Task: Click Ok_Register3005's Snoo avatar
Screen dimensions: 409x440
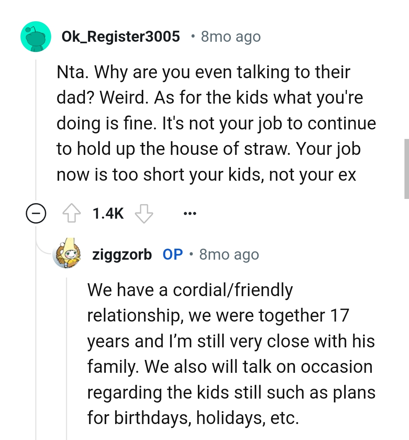Action: pos(36,36)
